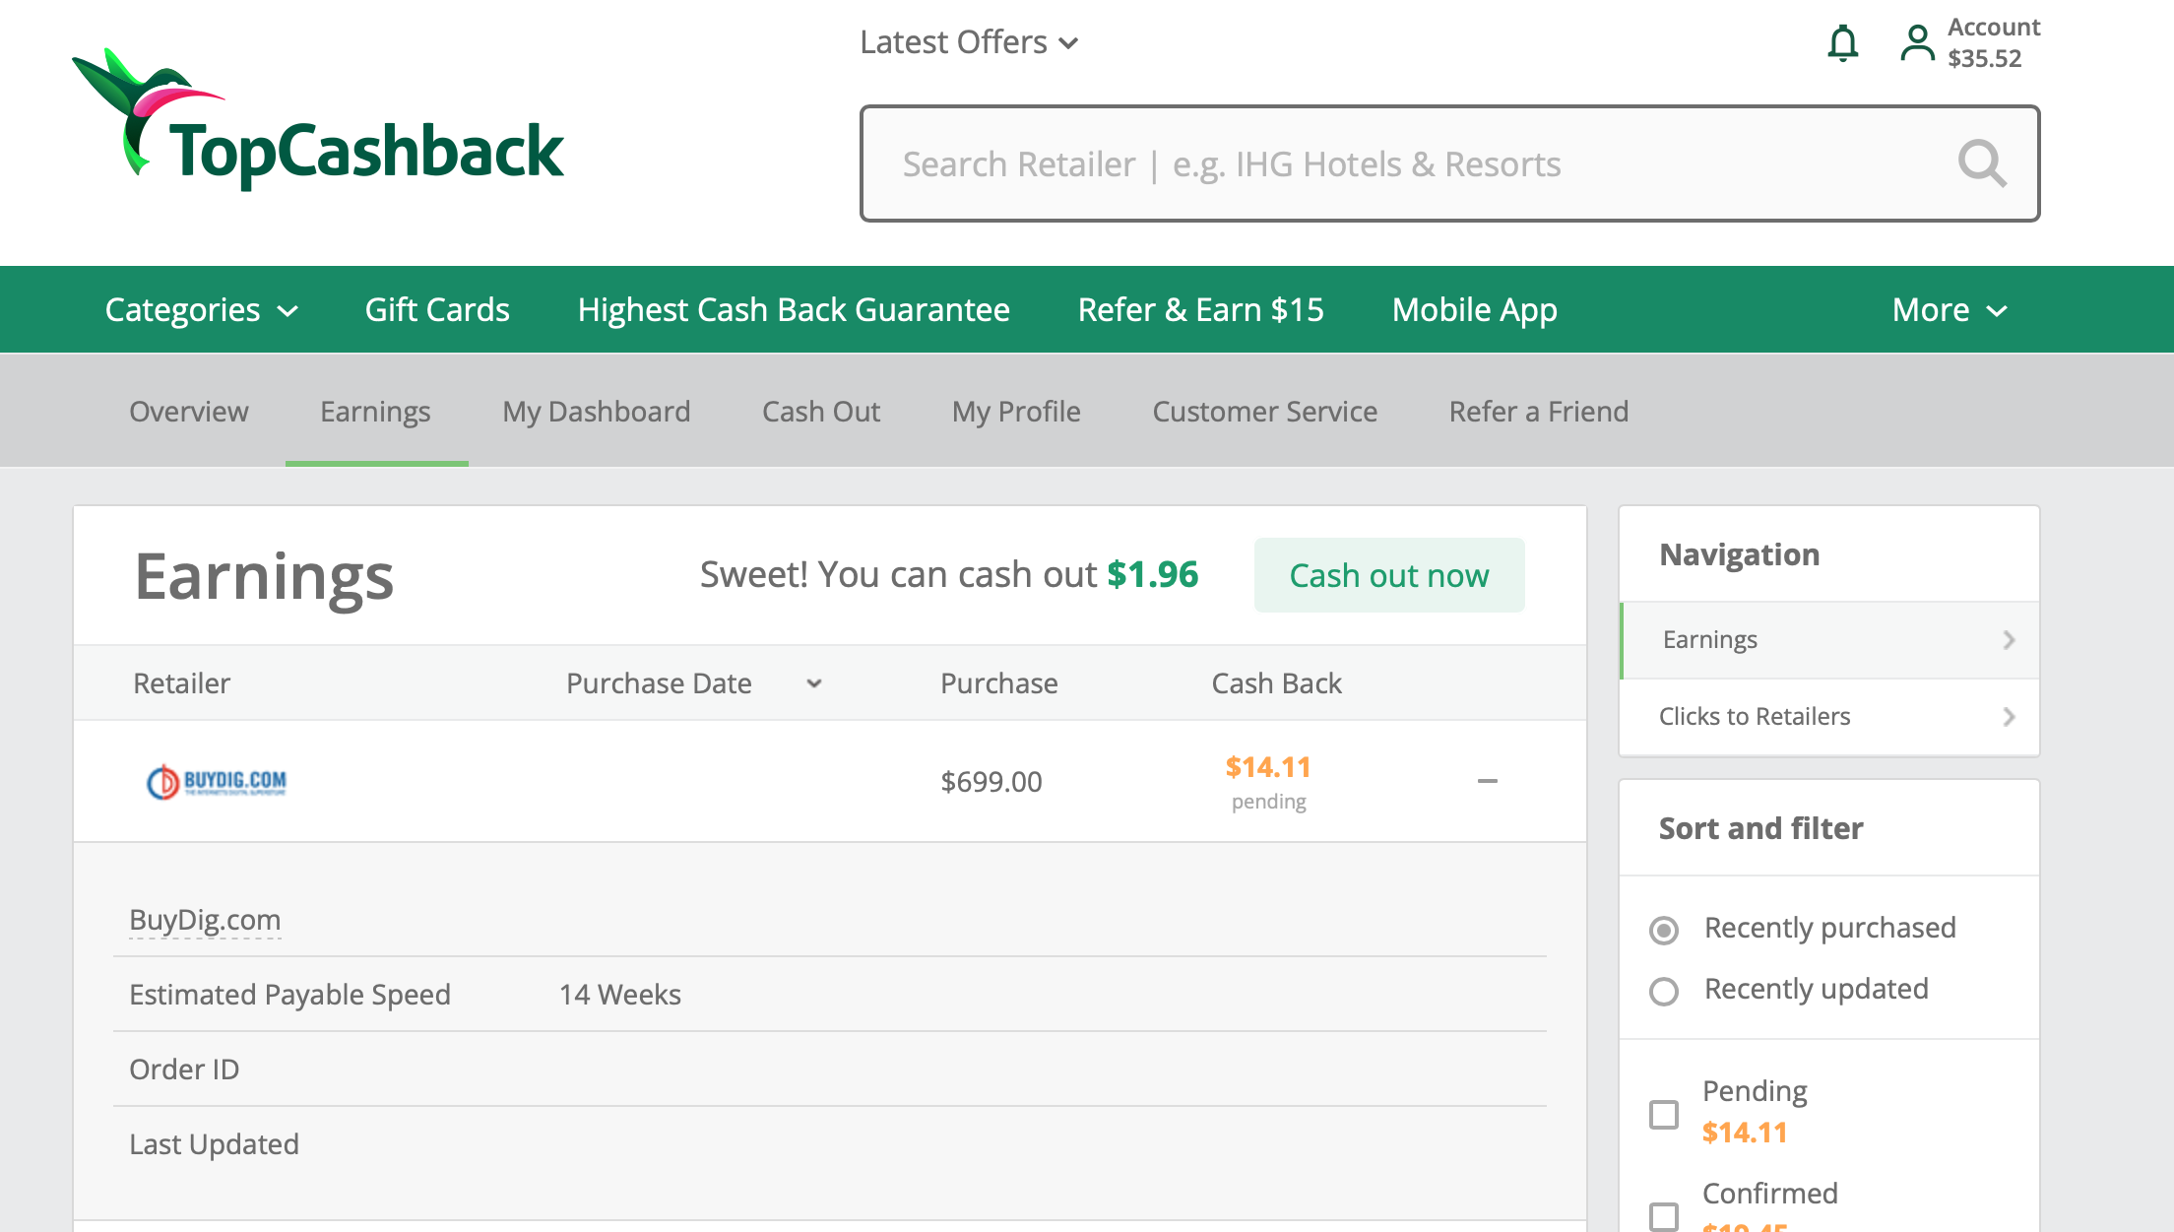Open the Account profile icon
This screenshot has height=1232, width=2174.
click(1916, 43)
